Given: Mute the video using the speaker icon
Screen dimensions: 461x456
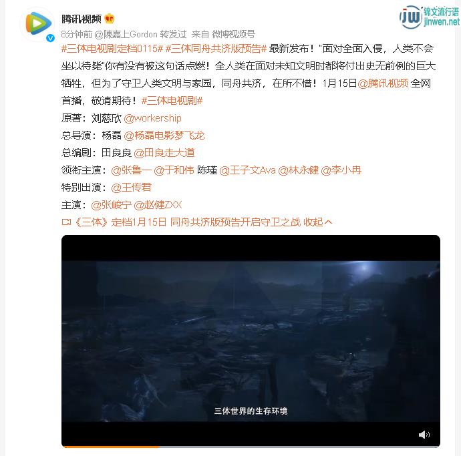Looking at the screenshot, I should pos(424,434).
